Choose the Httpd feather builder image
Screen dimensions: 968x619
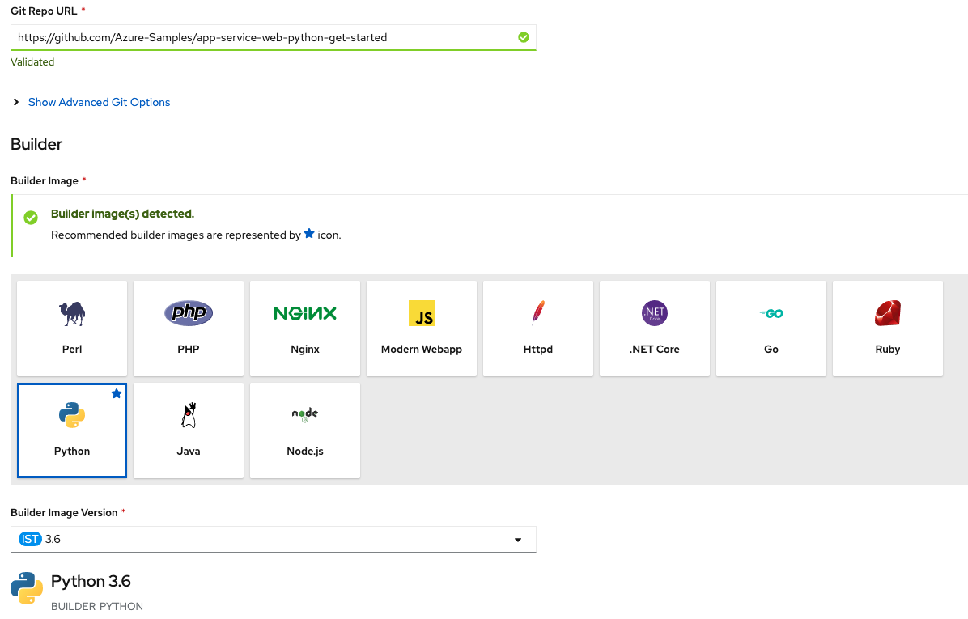coord(538,329)
